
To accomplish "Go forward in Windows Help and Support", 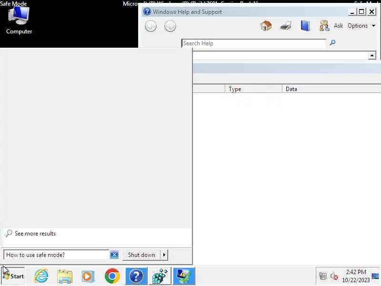I will coord(170,26).
